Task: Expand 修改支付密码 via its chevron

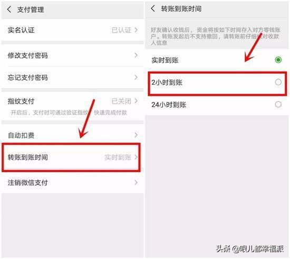Action: (136, 55)
